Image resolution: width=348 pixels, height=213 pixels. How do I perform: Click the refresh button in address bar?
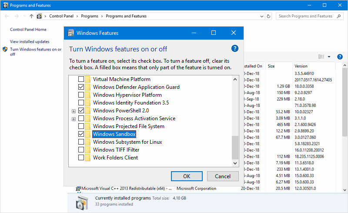(x=268, y=16)
